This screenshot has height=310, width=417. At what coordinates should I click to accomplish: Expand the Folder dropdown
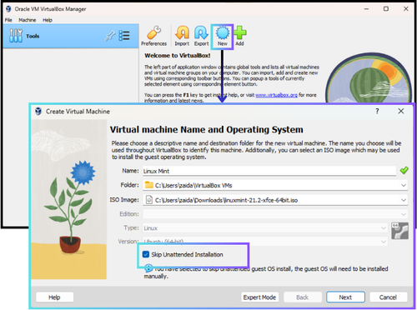click(x=404, y=185)
